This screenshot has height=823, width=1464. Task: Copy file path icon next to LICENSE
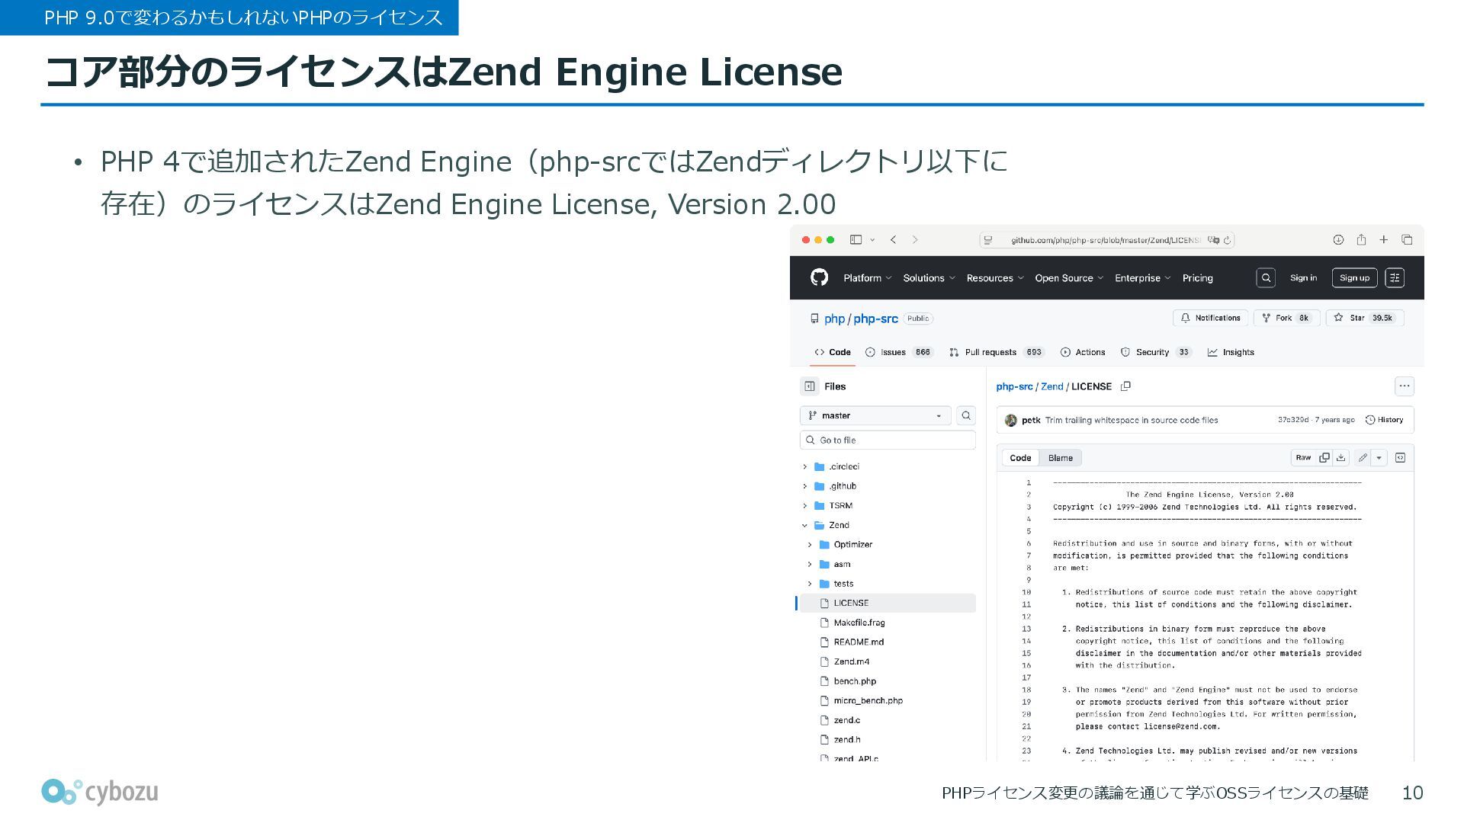tap(1125, 386)
